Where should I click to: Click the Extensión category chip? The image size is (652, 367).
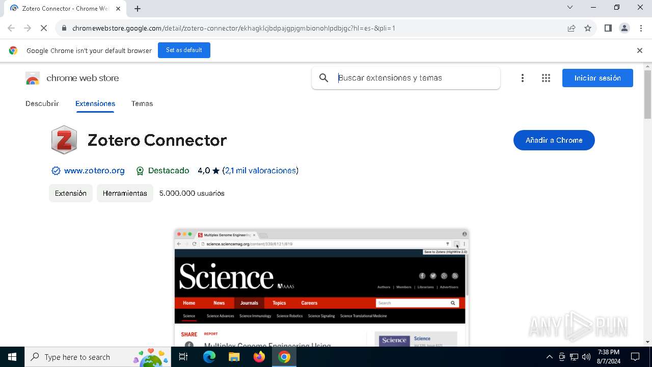click(x=71, y=193)
